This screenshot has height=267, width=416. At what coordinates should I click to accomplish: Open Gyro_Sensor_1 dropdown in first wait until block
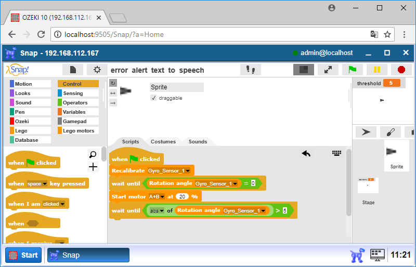pyautogui.click(x=216, y=183)
